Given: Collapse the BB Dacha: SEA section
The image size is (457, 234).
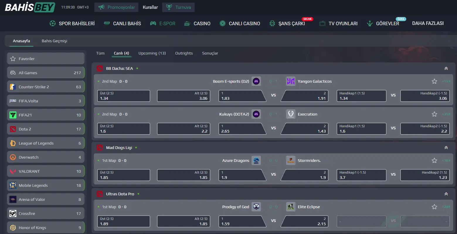Looking at the screenshot, I should click(446, 68).
